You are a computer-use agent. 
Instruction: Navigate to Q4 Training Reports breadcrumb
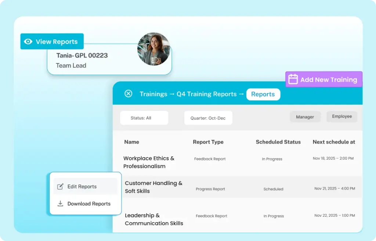click(x=206, y=94)
